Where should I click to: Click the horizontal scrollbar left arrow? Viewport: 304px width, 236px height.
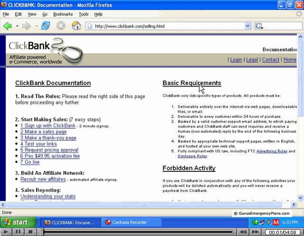click(3, 205)
